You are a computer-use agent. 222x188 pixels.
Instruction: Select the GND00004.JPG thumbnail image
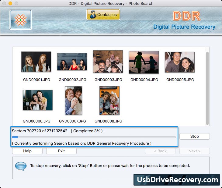(x=144, y=62)
